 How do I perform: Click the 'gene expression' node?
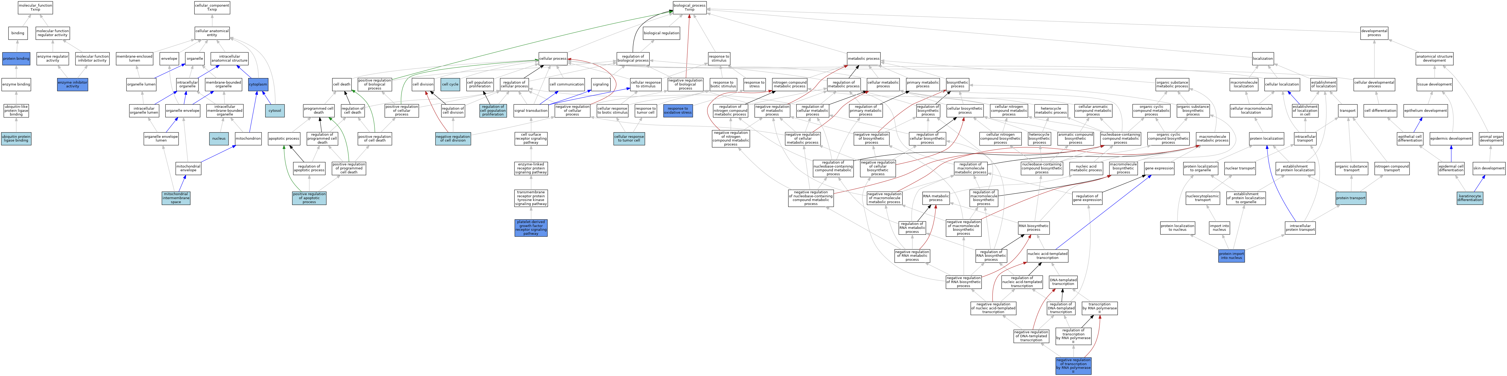click(1159, 168)
